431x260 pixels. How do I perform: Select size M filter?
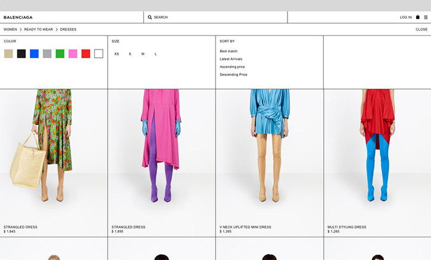[x=143, y=54]
